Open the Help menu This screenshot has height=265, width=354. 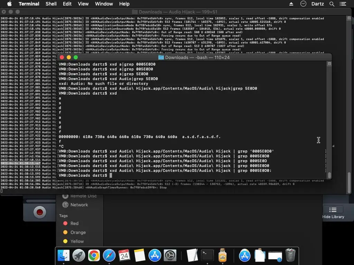[124, 4]
